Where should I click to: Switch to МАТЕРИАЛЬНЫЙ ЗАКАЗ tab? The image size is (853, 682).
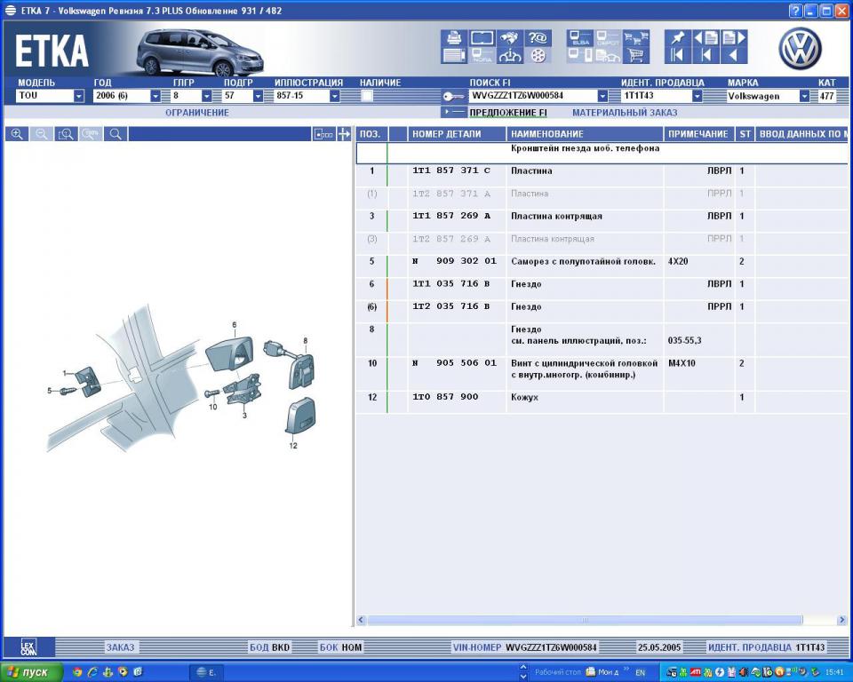pos(625,113)
